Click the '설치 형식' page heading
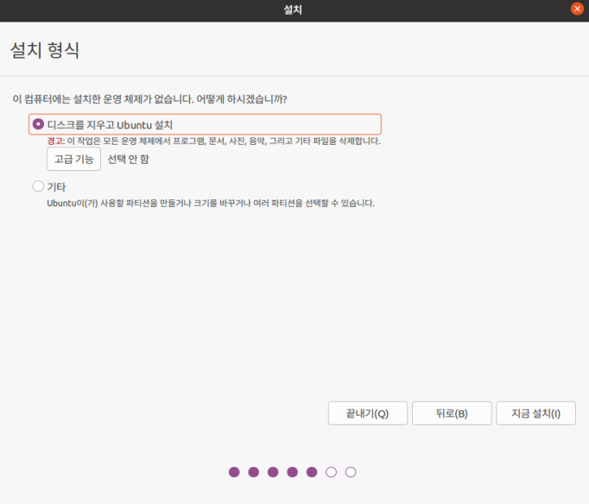Image resolution: width=589 pixels, height=504 pixels. [45, 50]
